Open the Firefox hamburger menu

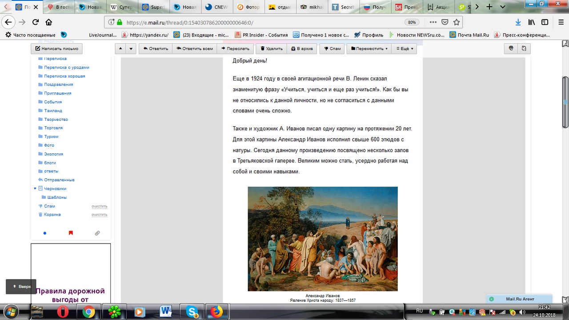[x=560, y=22]
